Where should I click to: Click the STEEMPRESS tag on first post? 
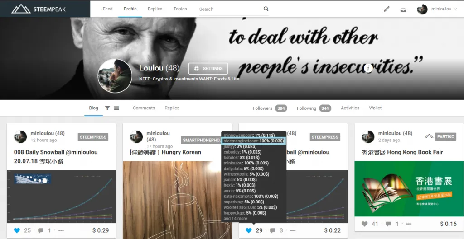[x=93, y=137]
